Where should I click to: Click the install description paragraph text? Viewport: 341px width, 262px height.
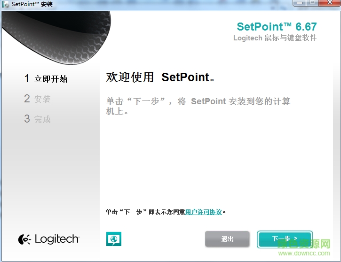pyautogui.click(x=198, y=106)
